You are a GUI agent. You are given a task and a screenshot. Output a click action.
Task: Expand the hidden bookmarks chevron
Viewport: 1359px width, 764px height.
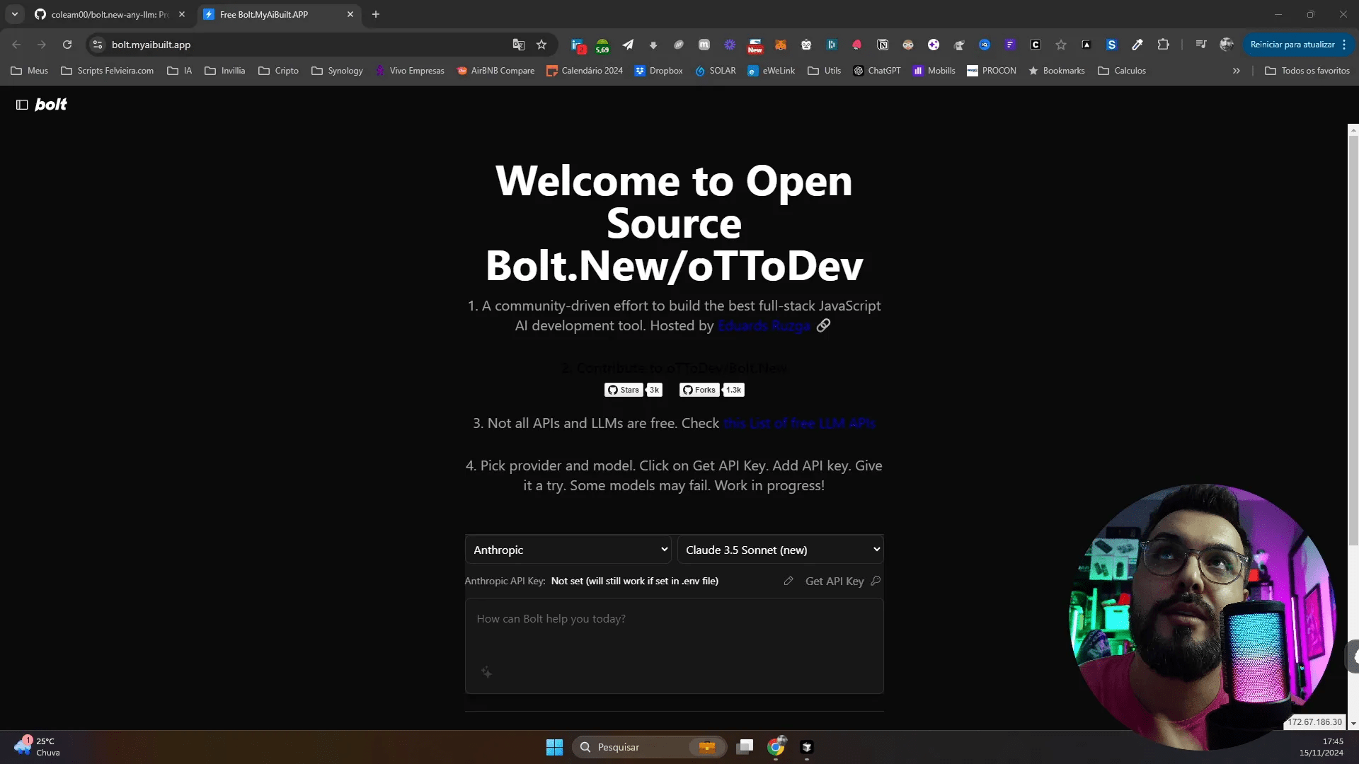[x=1237, y=71]
